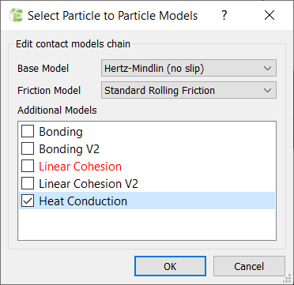Tick the Linear Cohesion V2 checkbox
The width and height of the screenshot is (294, 285).
(28, 183)
